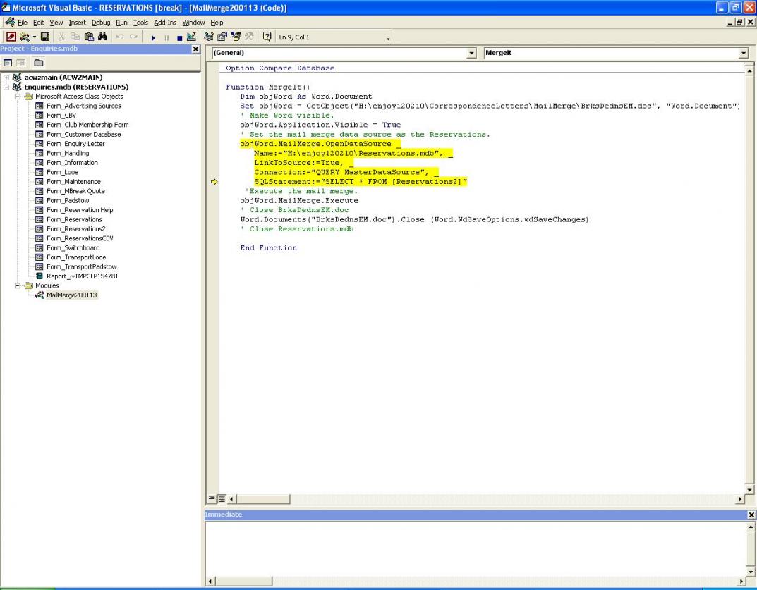Click the View Microsoft Access icon
The image size is (757, 590).
11,37
